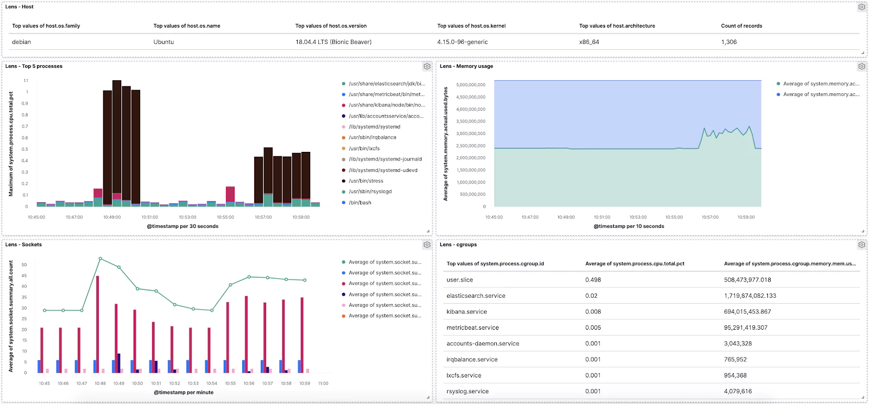The width and height of the screenshot is (869, 404).
Task: Toggle /usr/bin/stress legend series
Action: coord(366,181)
